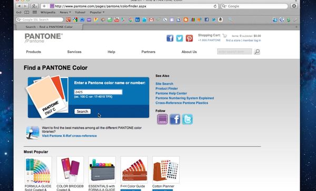Go forward with Safari's forward arrow

click(25, 6)
